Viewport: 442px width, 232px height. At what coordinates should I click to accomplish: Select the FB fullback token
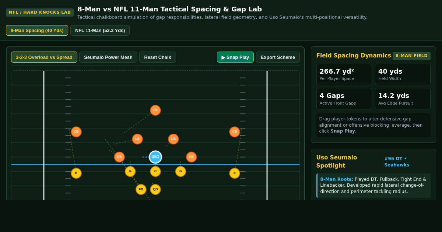(141, 189)
